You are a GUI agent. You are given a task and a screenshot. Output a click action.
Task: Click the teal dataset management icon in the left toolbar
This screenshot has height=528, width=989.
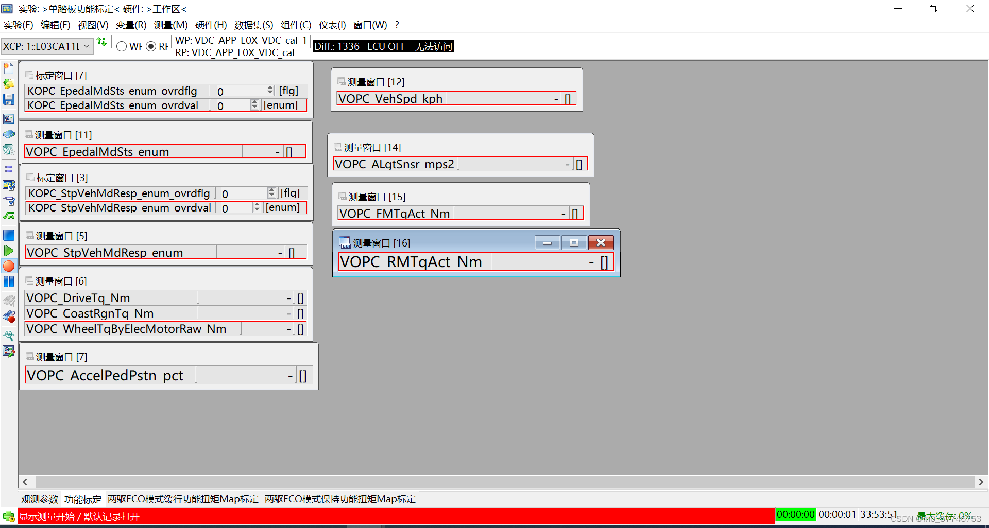9,150
